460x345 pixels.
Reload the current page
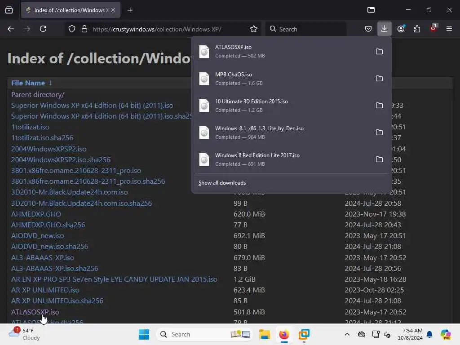tap(43, 29)
